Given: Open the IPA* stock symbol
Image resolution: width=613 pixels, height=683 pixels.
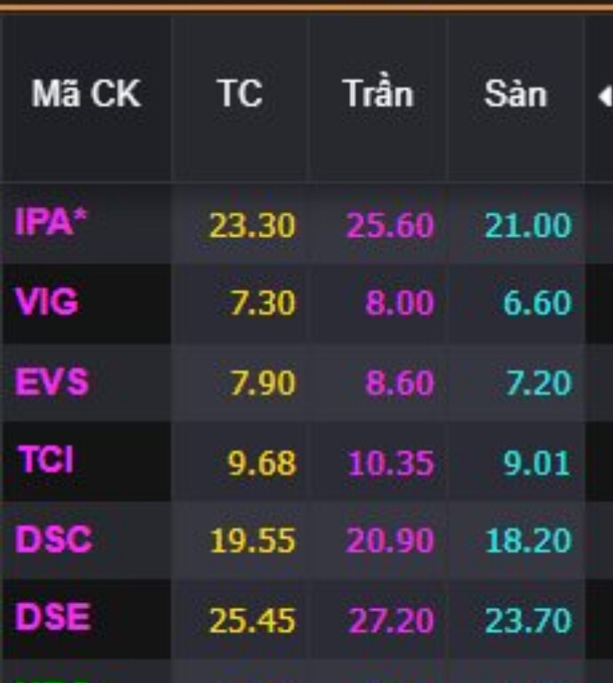Looking at the screenshot, I should pos(54,223).
